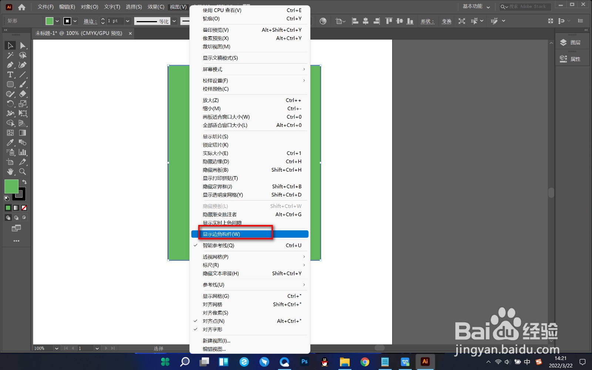Select the Zoom tool
The width and height of the screenshot is (592, 370).
click(23, 172)
